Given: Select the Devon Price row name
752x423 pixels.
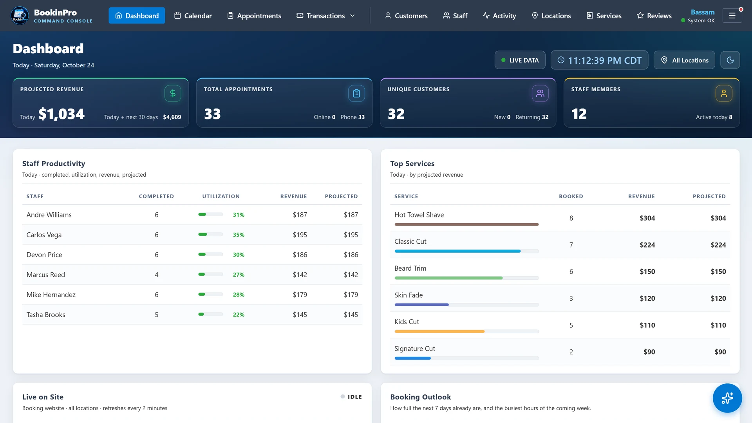Looking at the screenshot, I should coord(44,255).
